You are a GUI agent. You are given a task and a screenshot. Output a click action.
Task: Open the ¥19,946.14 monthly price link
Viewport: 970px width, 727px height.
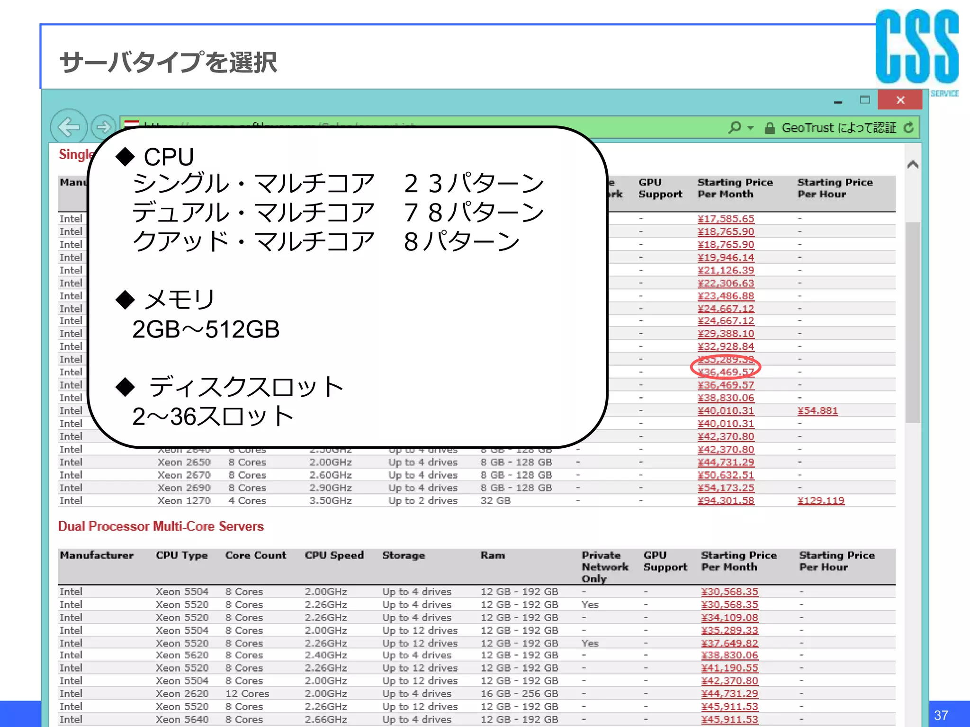pos(726,257)
